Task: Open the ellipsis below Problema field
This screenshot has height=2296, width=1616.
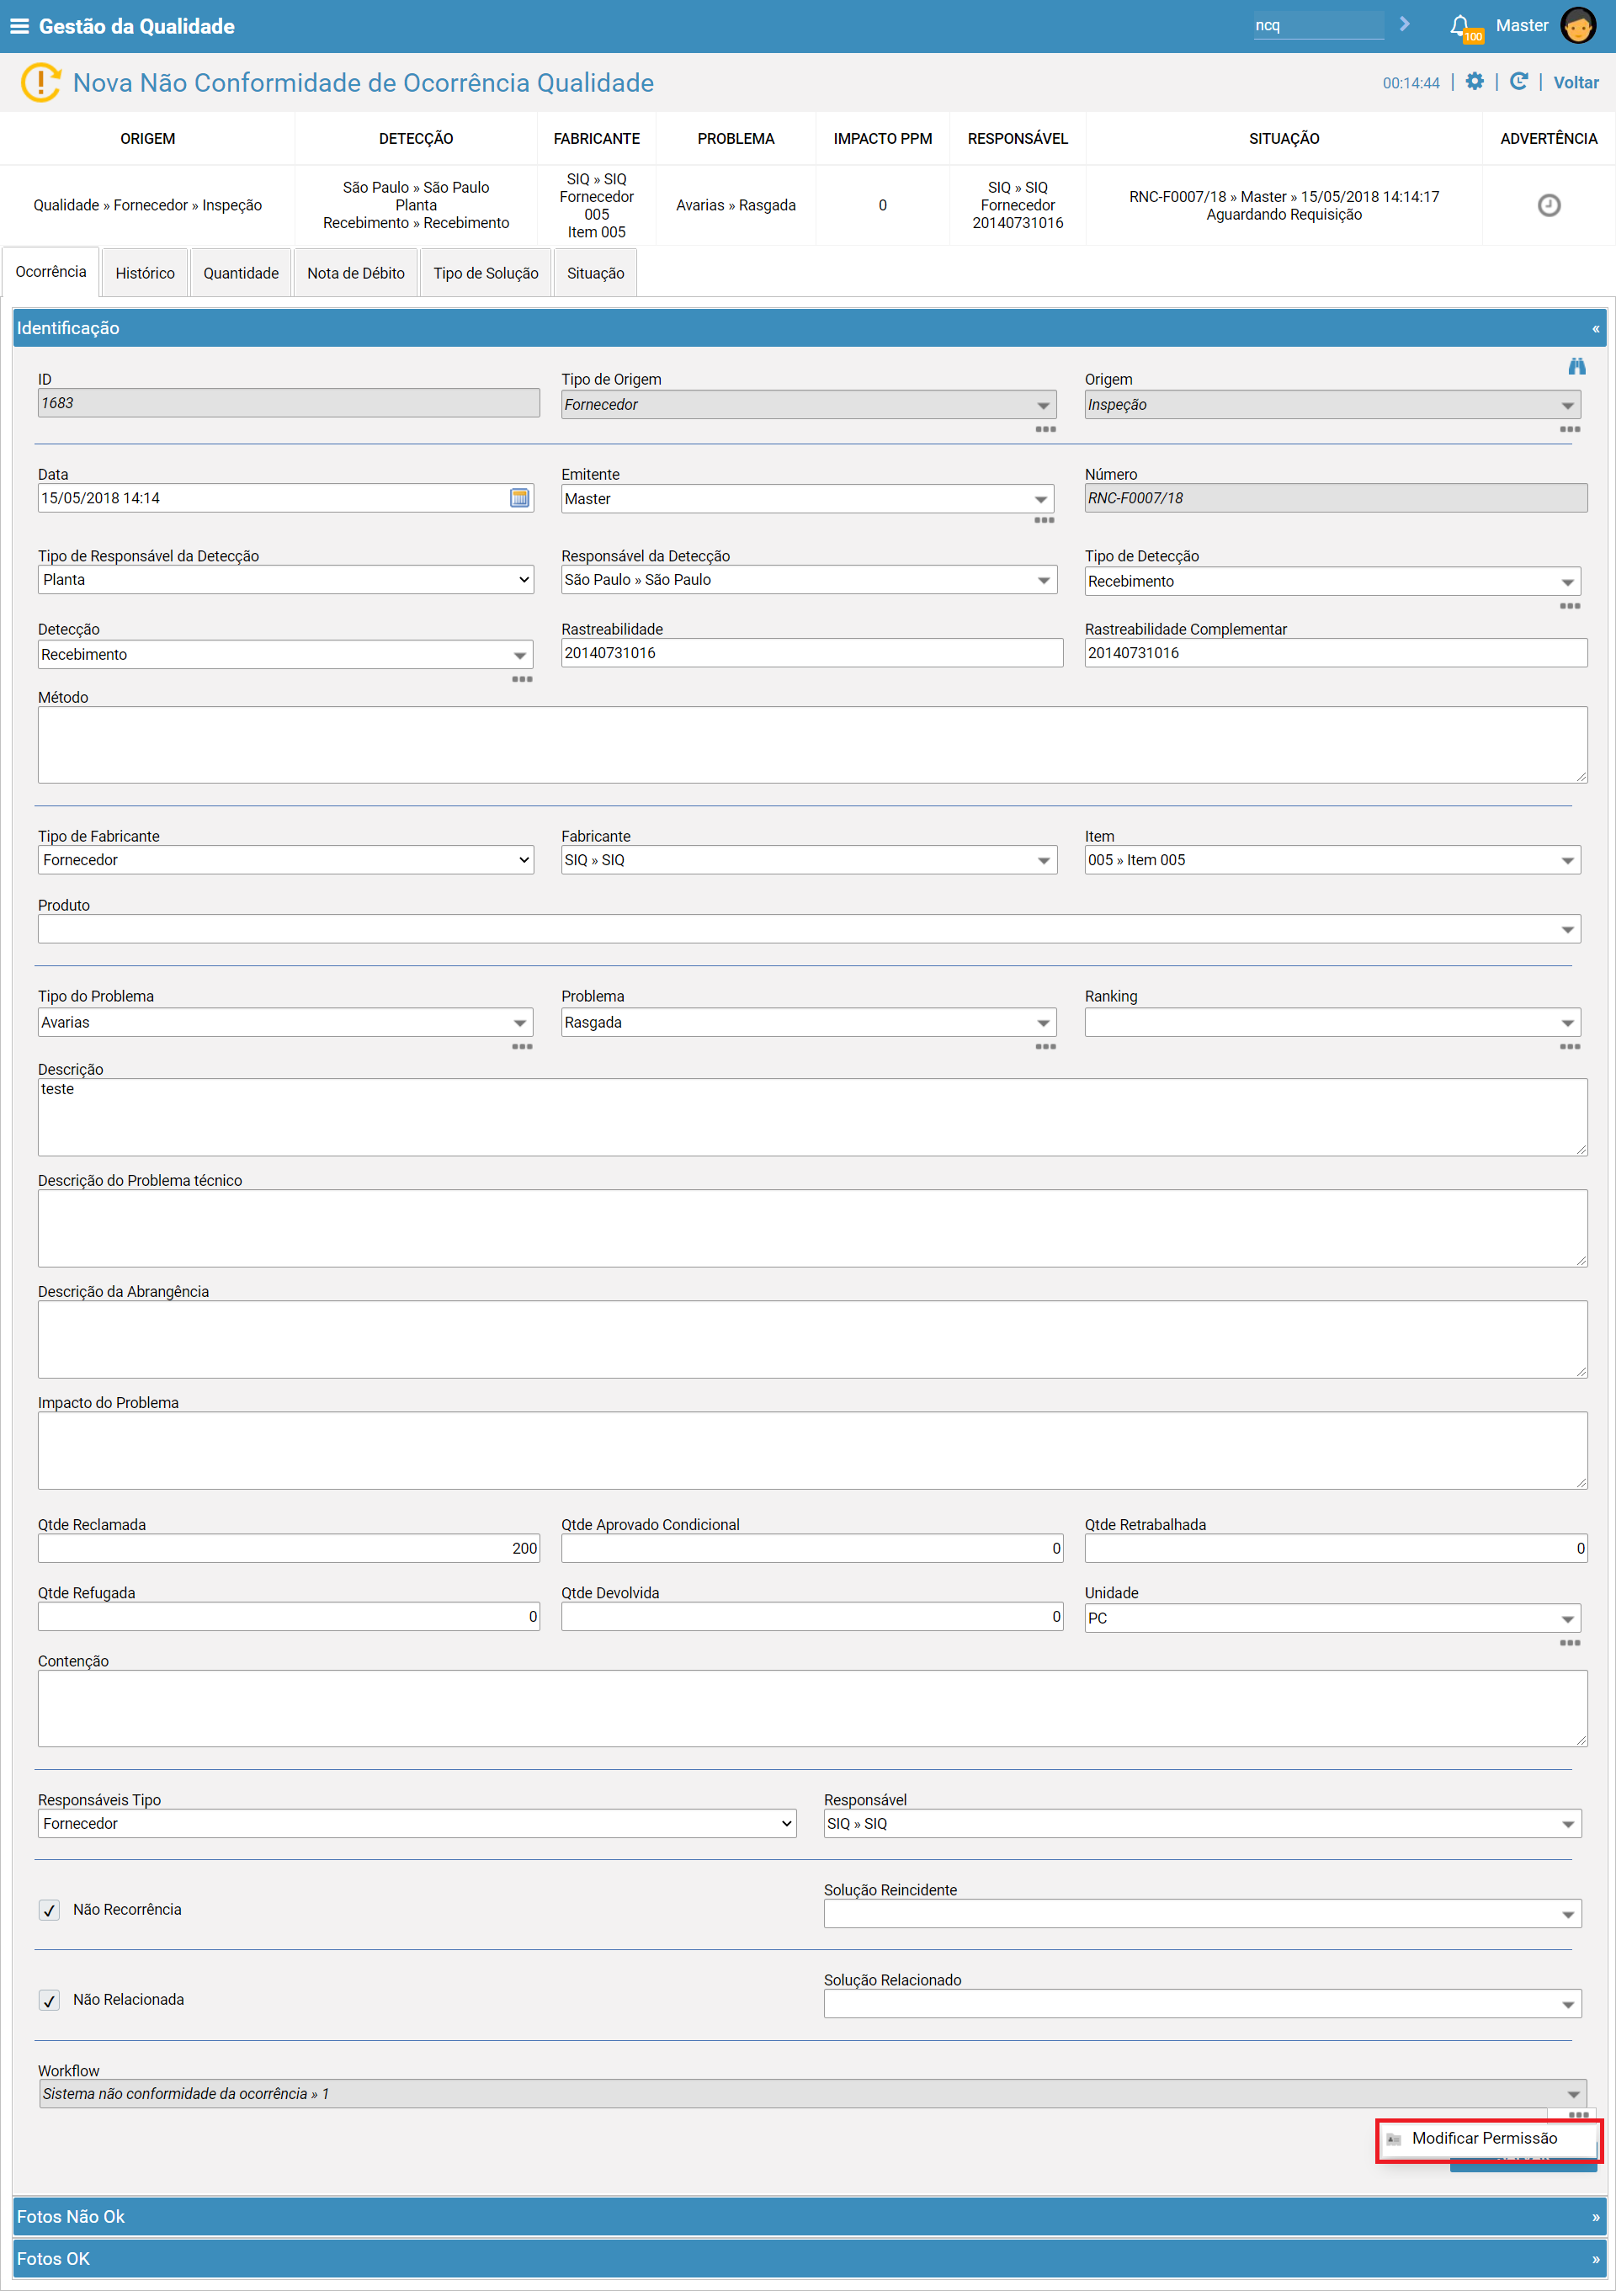Action: click(x=1046, y=1047)
